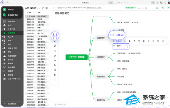The width and height of the screenshot is (170, 108).
Task: Toggle bold formatting on selected node
Action: (129, 41)
